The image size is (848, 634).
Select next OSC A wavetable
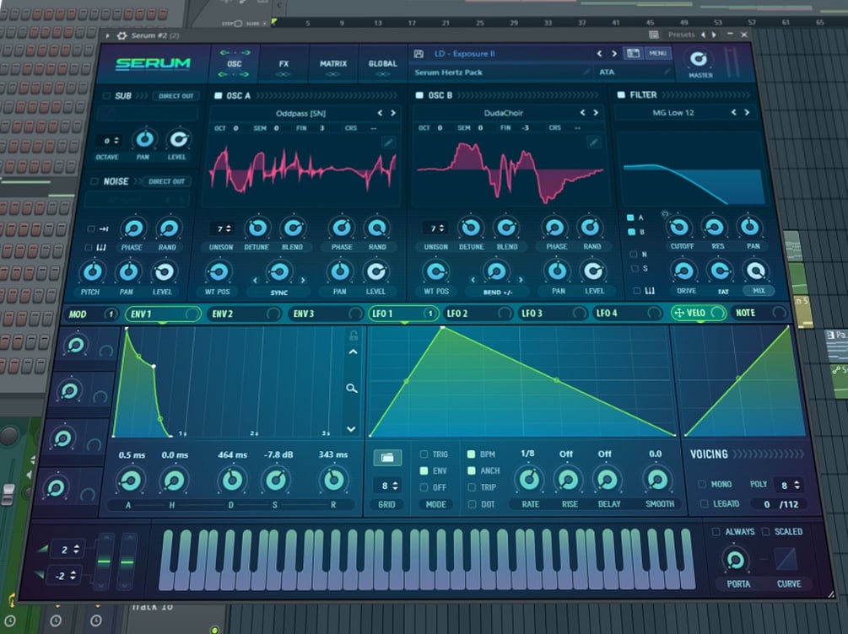coord(393,113)
